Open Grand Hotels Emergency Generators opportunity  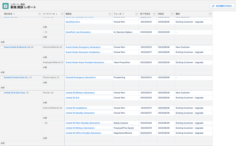[83, 47]
